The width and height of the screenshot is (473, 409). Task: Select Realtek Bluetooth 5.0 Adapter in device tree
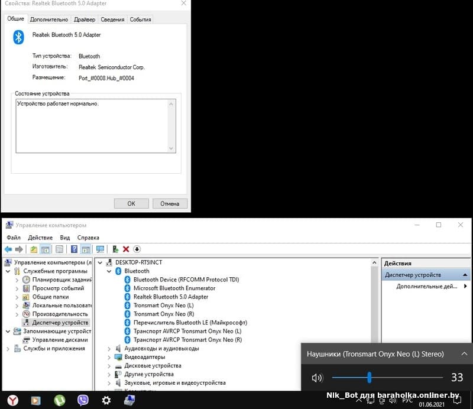coord(171,297)
